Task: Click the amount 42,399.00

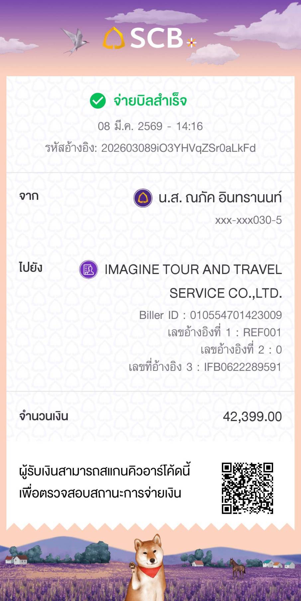Action: click(252, 416)
